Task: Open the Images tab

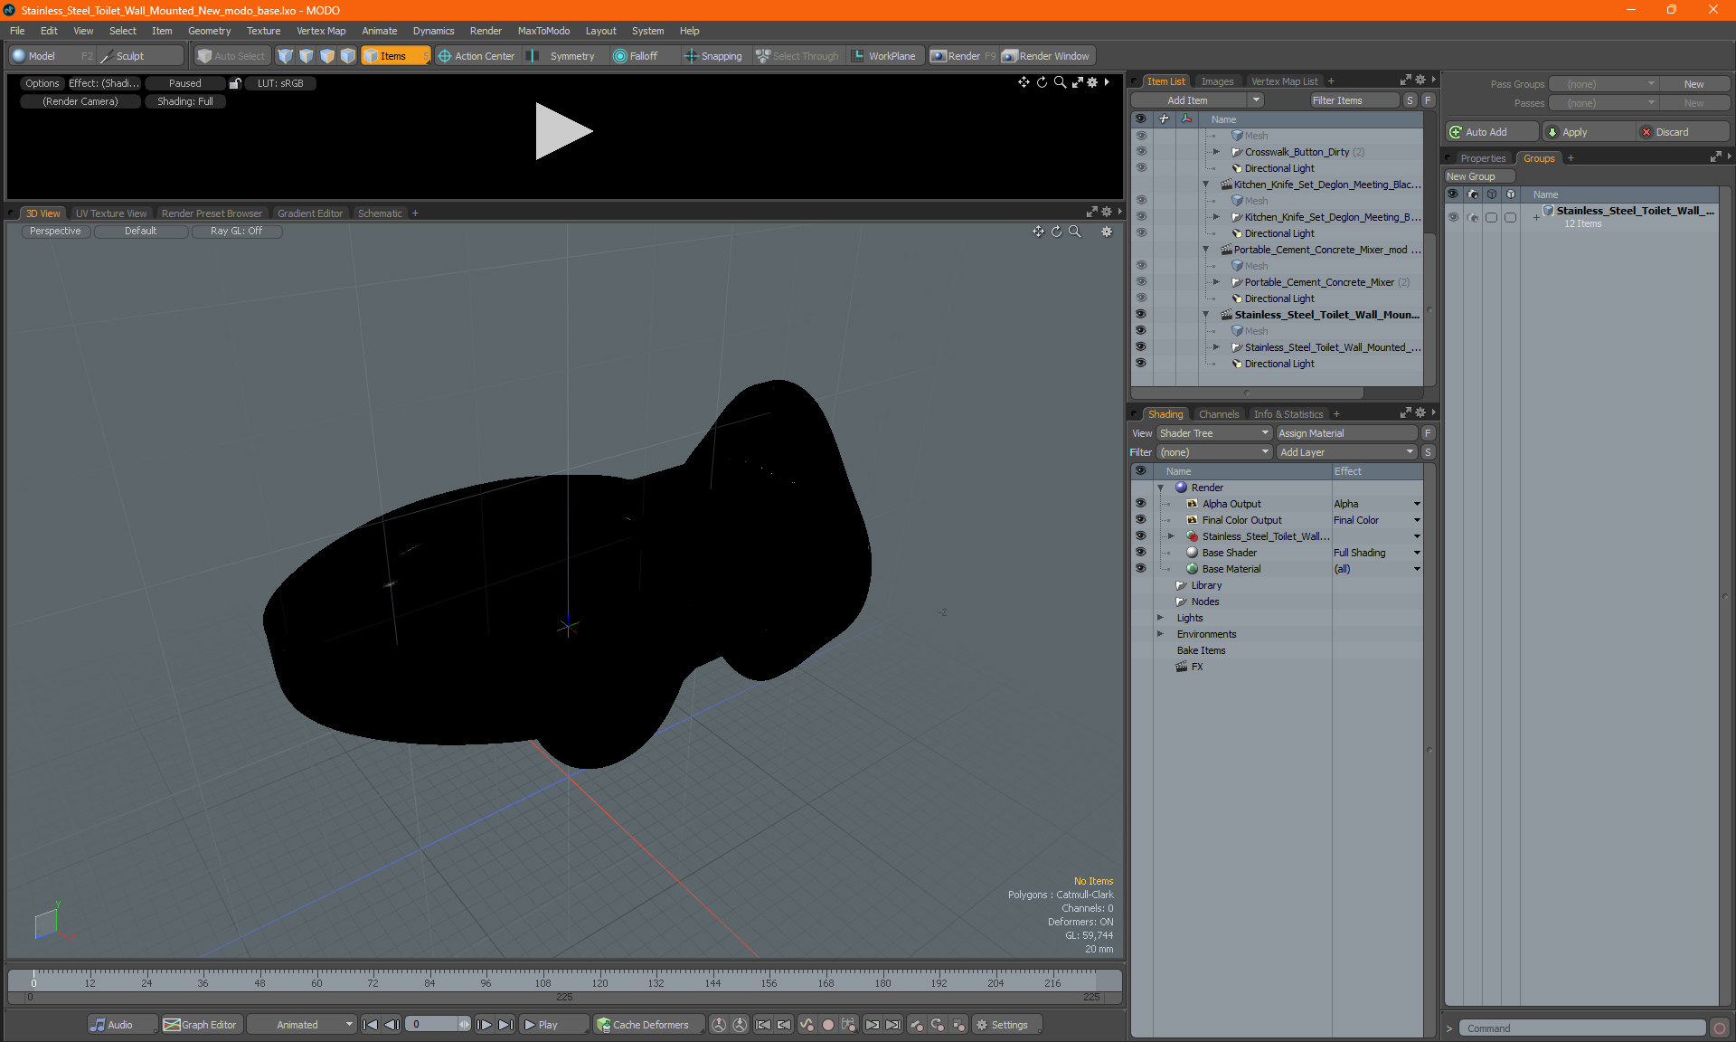Action: (x=1217, y=81)
